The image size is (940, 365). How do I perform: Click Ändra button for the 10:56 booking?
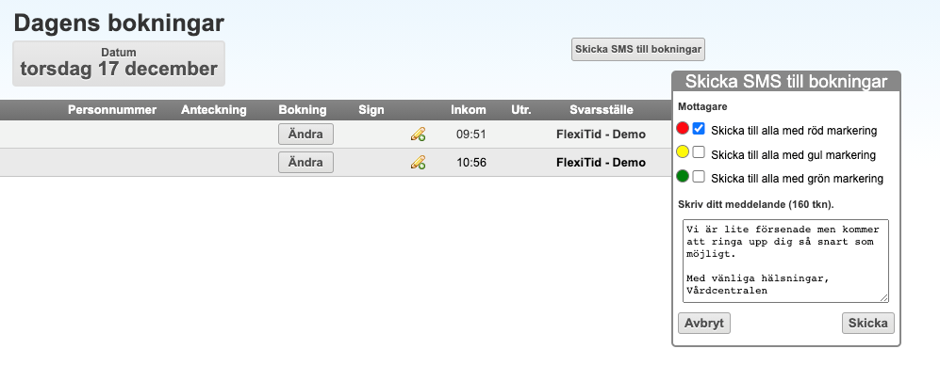pos(305,162)
